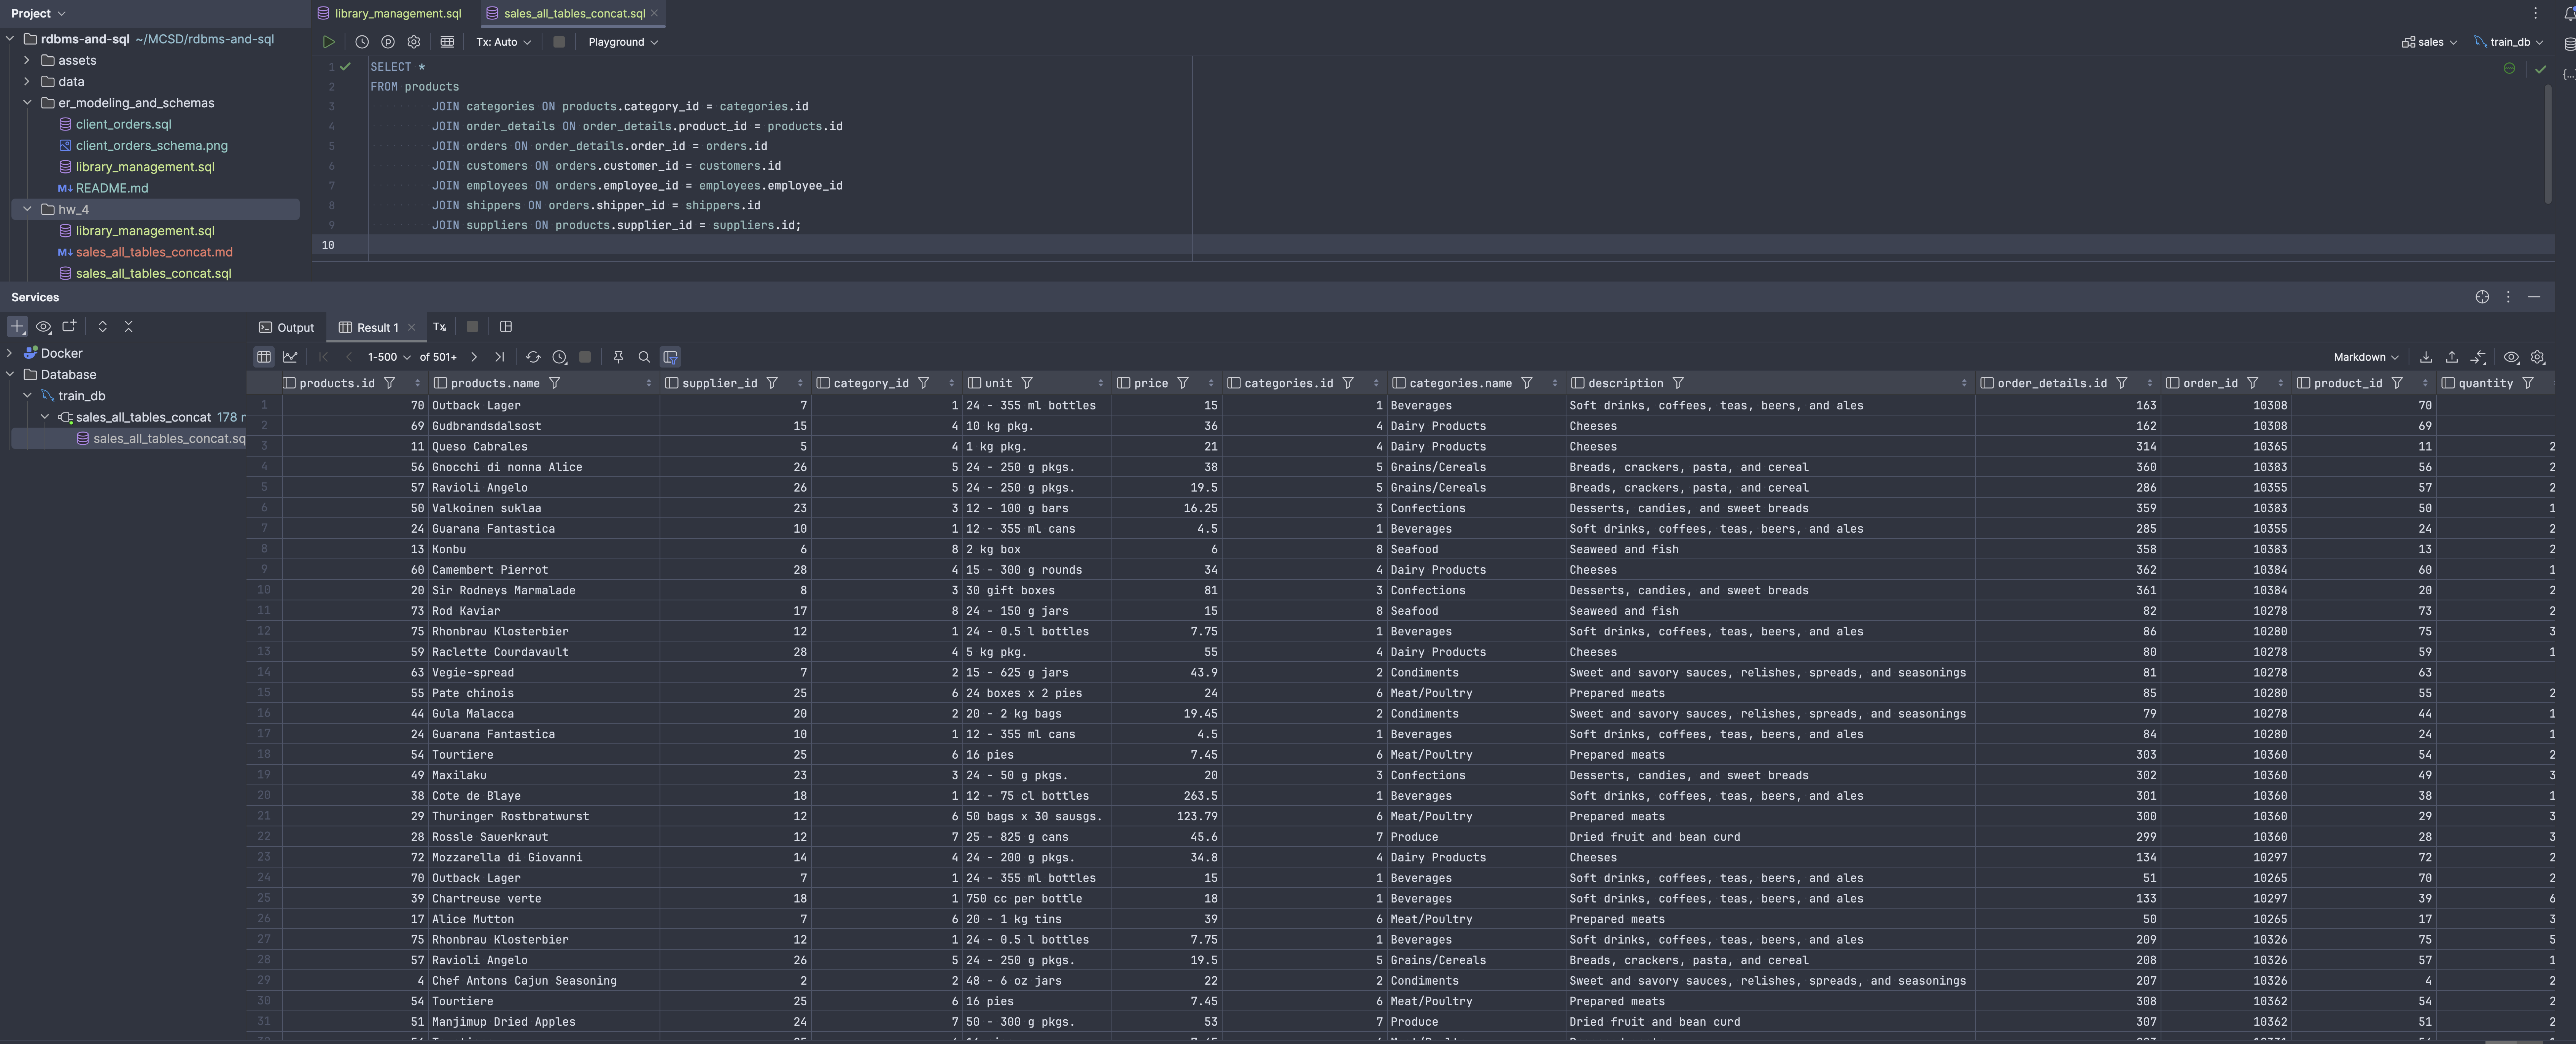This screenshot has width=2576, height=1044.
Task: Pin the Result 1 tab
Action: pyautogui.click(x=618, y=357)
